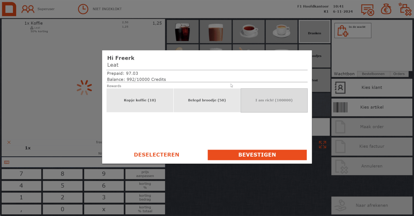Click the keyboard icon by input field

click(7, 162)
